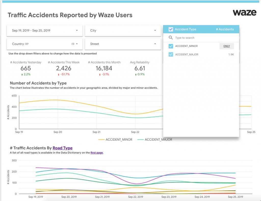Click the Accident Type header label

(x=185, y=29)
